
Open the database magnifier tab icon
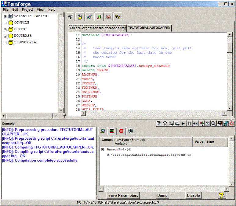pos(99,17)
